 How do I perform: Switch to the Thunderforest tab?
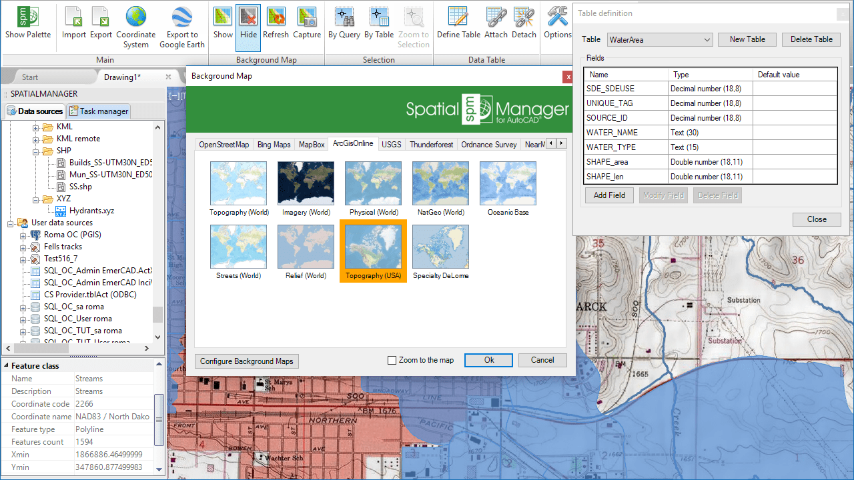[x=431, y=145]
